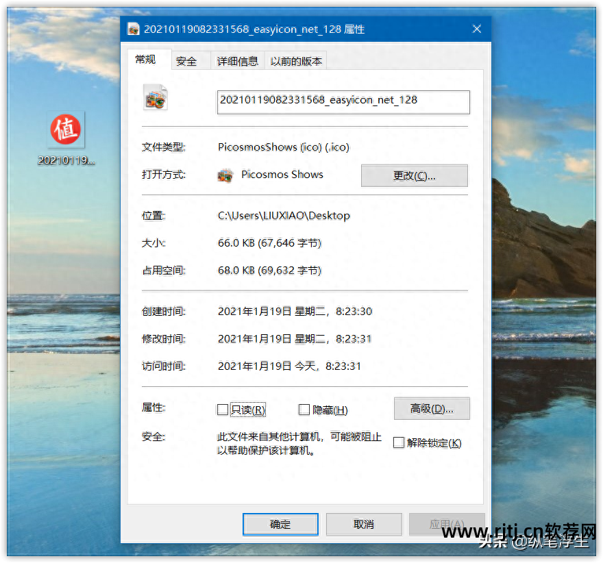Viewport: 603px width, 563px height.
Task: Click the large file type icon
Action: click(156, 98)
